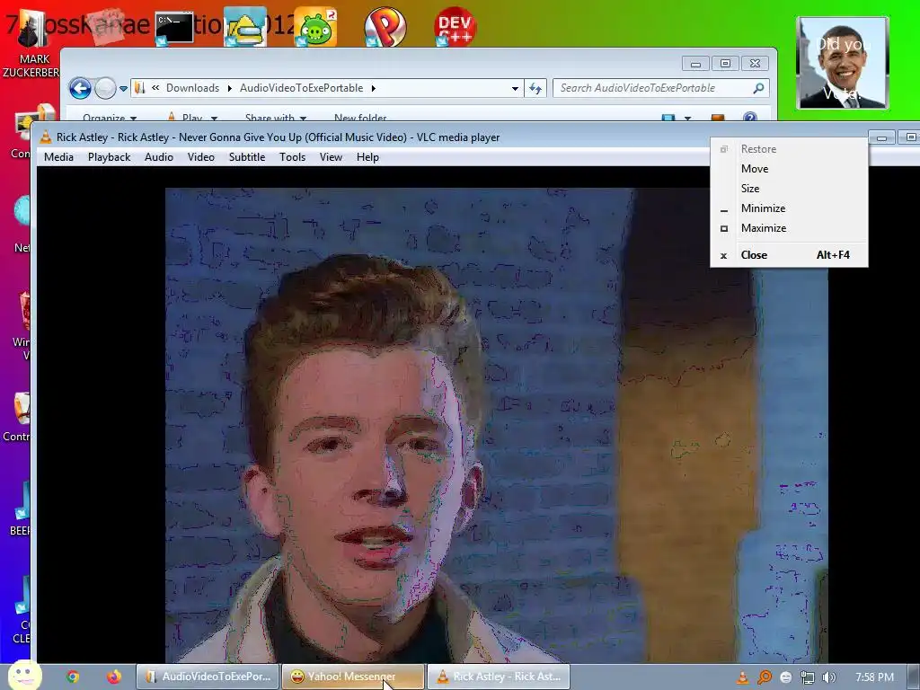Viewport: 920px width, 690px height.
Task: Open Google Chrome from the taskbar
Action: point(73,677)
